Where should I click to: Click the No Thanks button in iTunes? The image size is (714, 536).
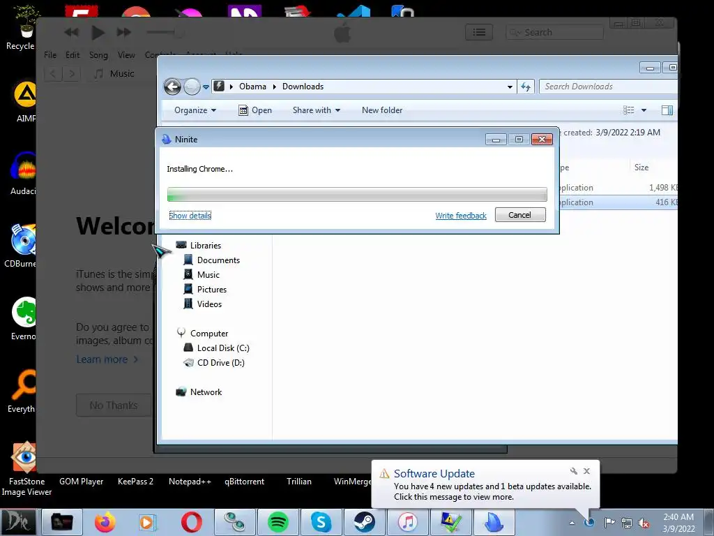(114, 405)
